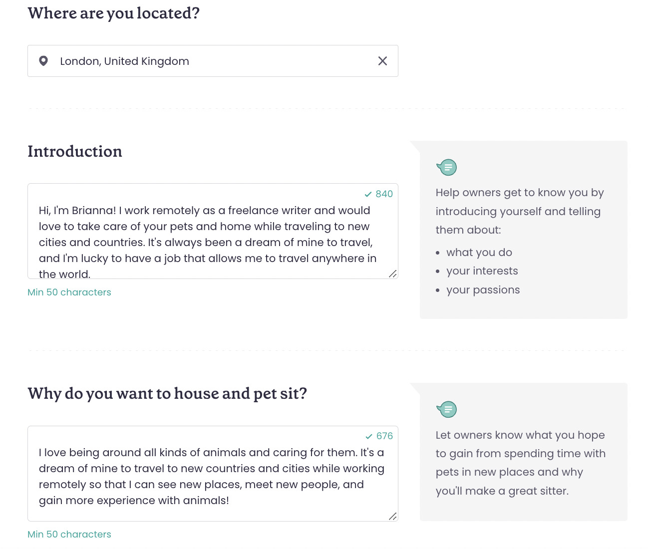The width and height of the screenshot is (648, 549).
Task: Click the 'your interests' bullet
Action: pyautogui.click(x=482, y=271)
